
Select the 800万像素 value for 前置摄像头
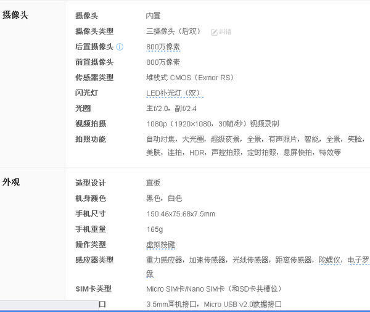pos(163,62)
